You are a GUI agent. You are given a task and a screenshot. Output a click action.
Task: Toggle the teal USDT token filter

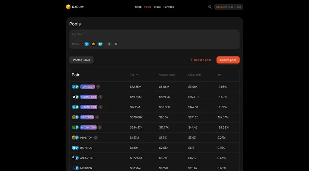coord(100,44)
